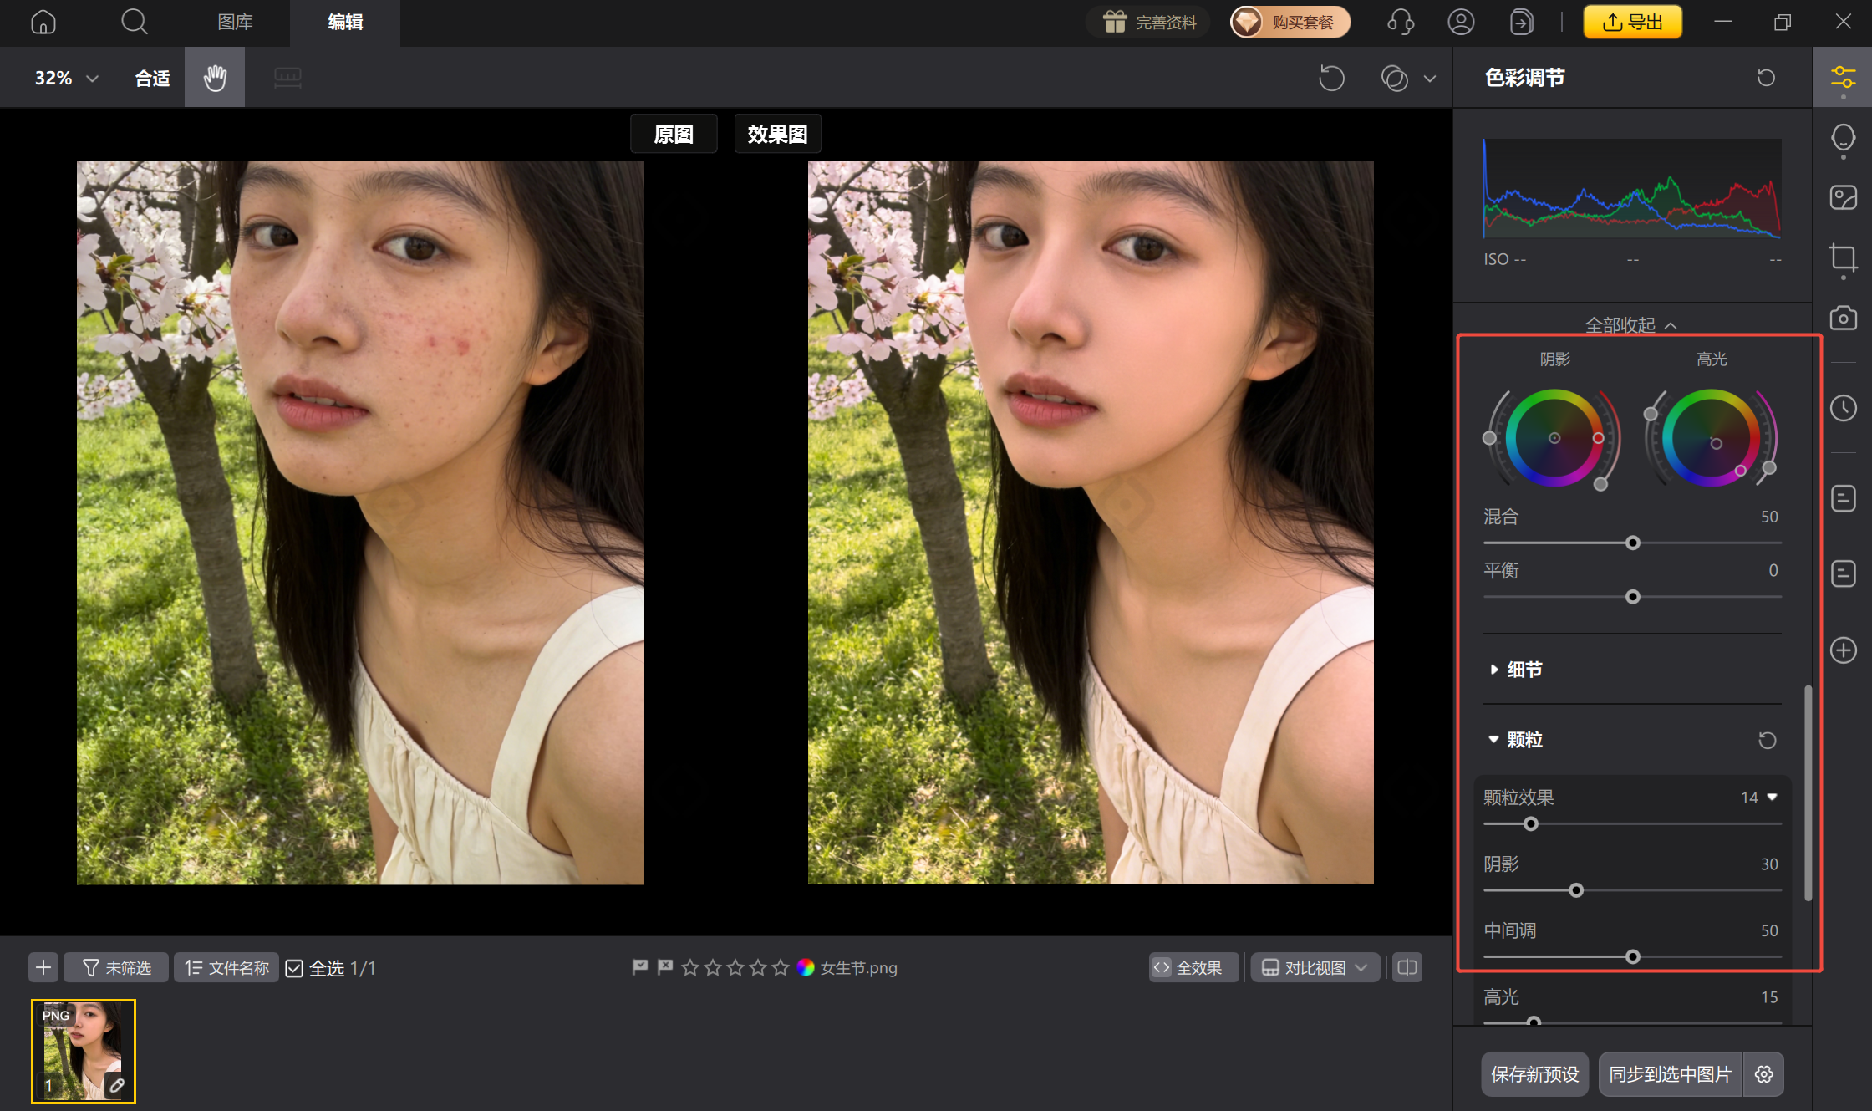Open the home icon top left

pyautogui.click(x=43, y=22)
